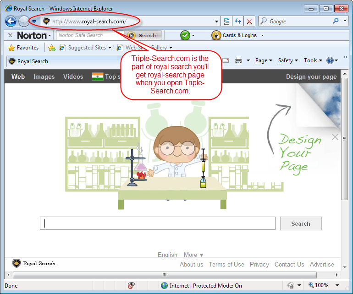Click the Norton Safe Search field
This screenshot has width=353, height=294.
tap(90, 35)
